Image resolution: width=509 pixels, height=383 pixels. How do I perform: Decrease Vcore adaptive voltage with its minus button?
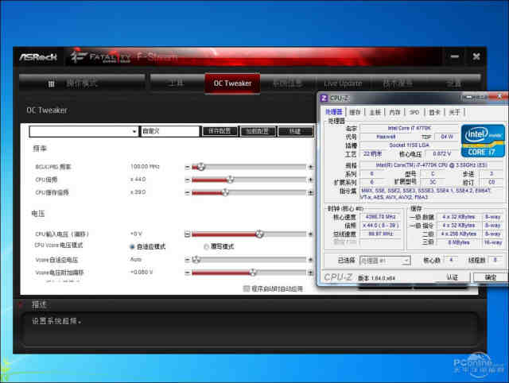pos(188,260)
